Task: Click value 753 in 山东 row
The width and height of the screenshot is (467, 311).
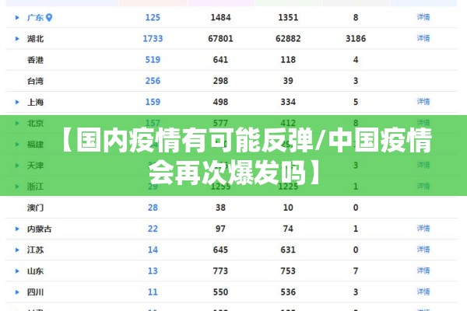Action: point(288,271)
